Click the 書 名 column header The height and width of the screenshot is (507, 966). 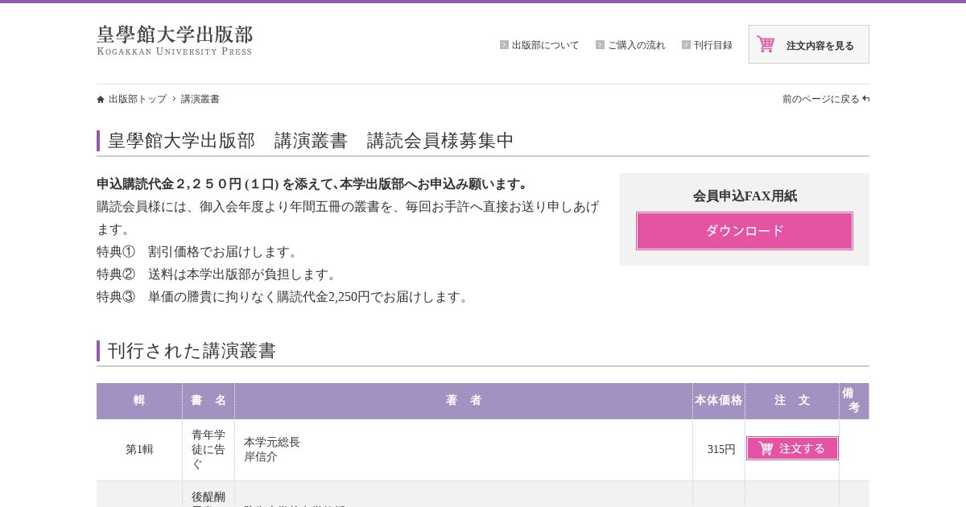pos(208,401)
